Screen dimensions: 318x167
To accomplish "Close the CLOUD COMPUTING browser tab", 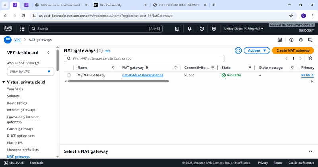I will pyautogui.click(x=205, y=5).
